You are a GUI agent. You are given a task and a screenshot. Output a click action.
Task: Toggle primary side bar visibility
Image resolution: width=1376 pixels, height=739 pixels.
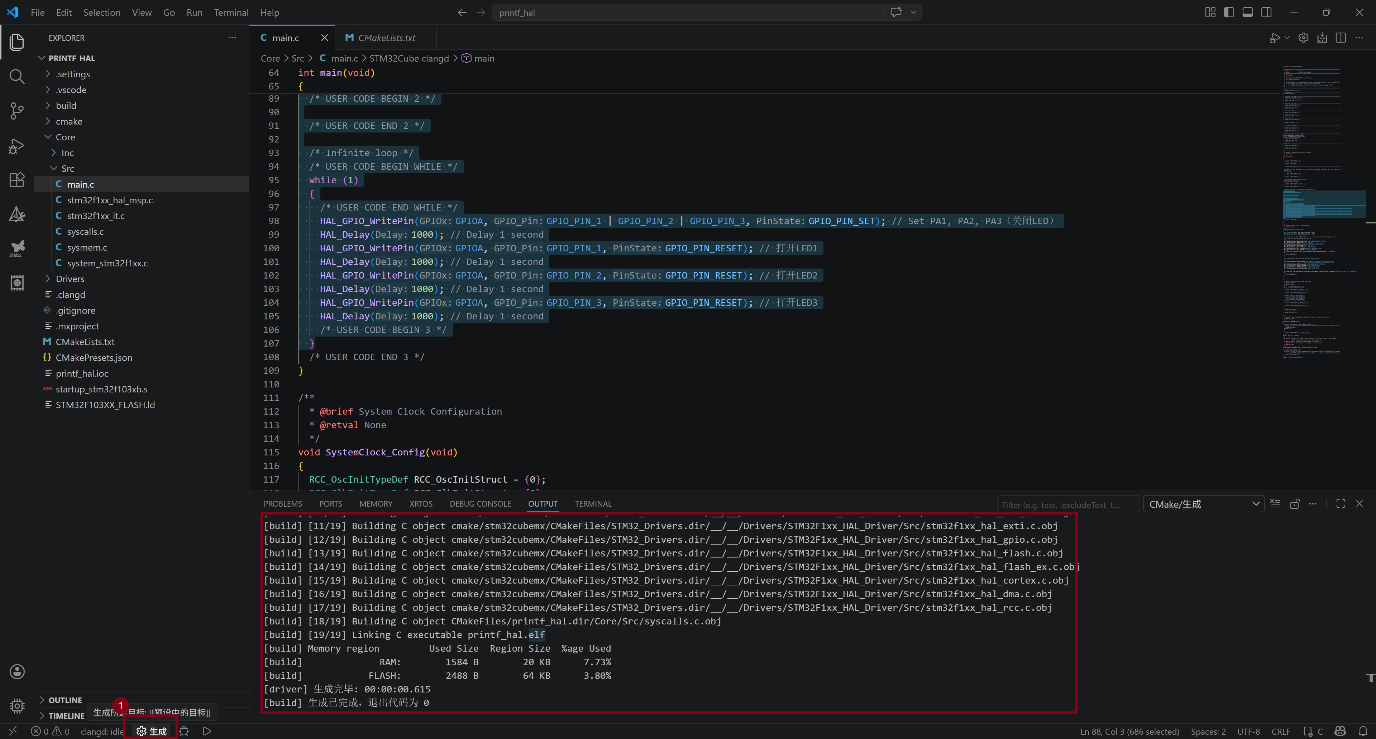click(1229, 12)
